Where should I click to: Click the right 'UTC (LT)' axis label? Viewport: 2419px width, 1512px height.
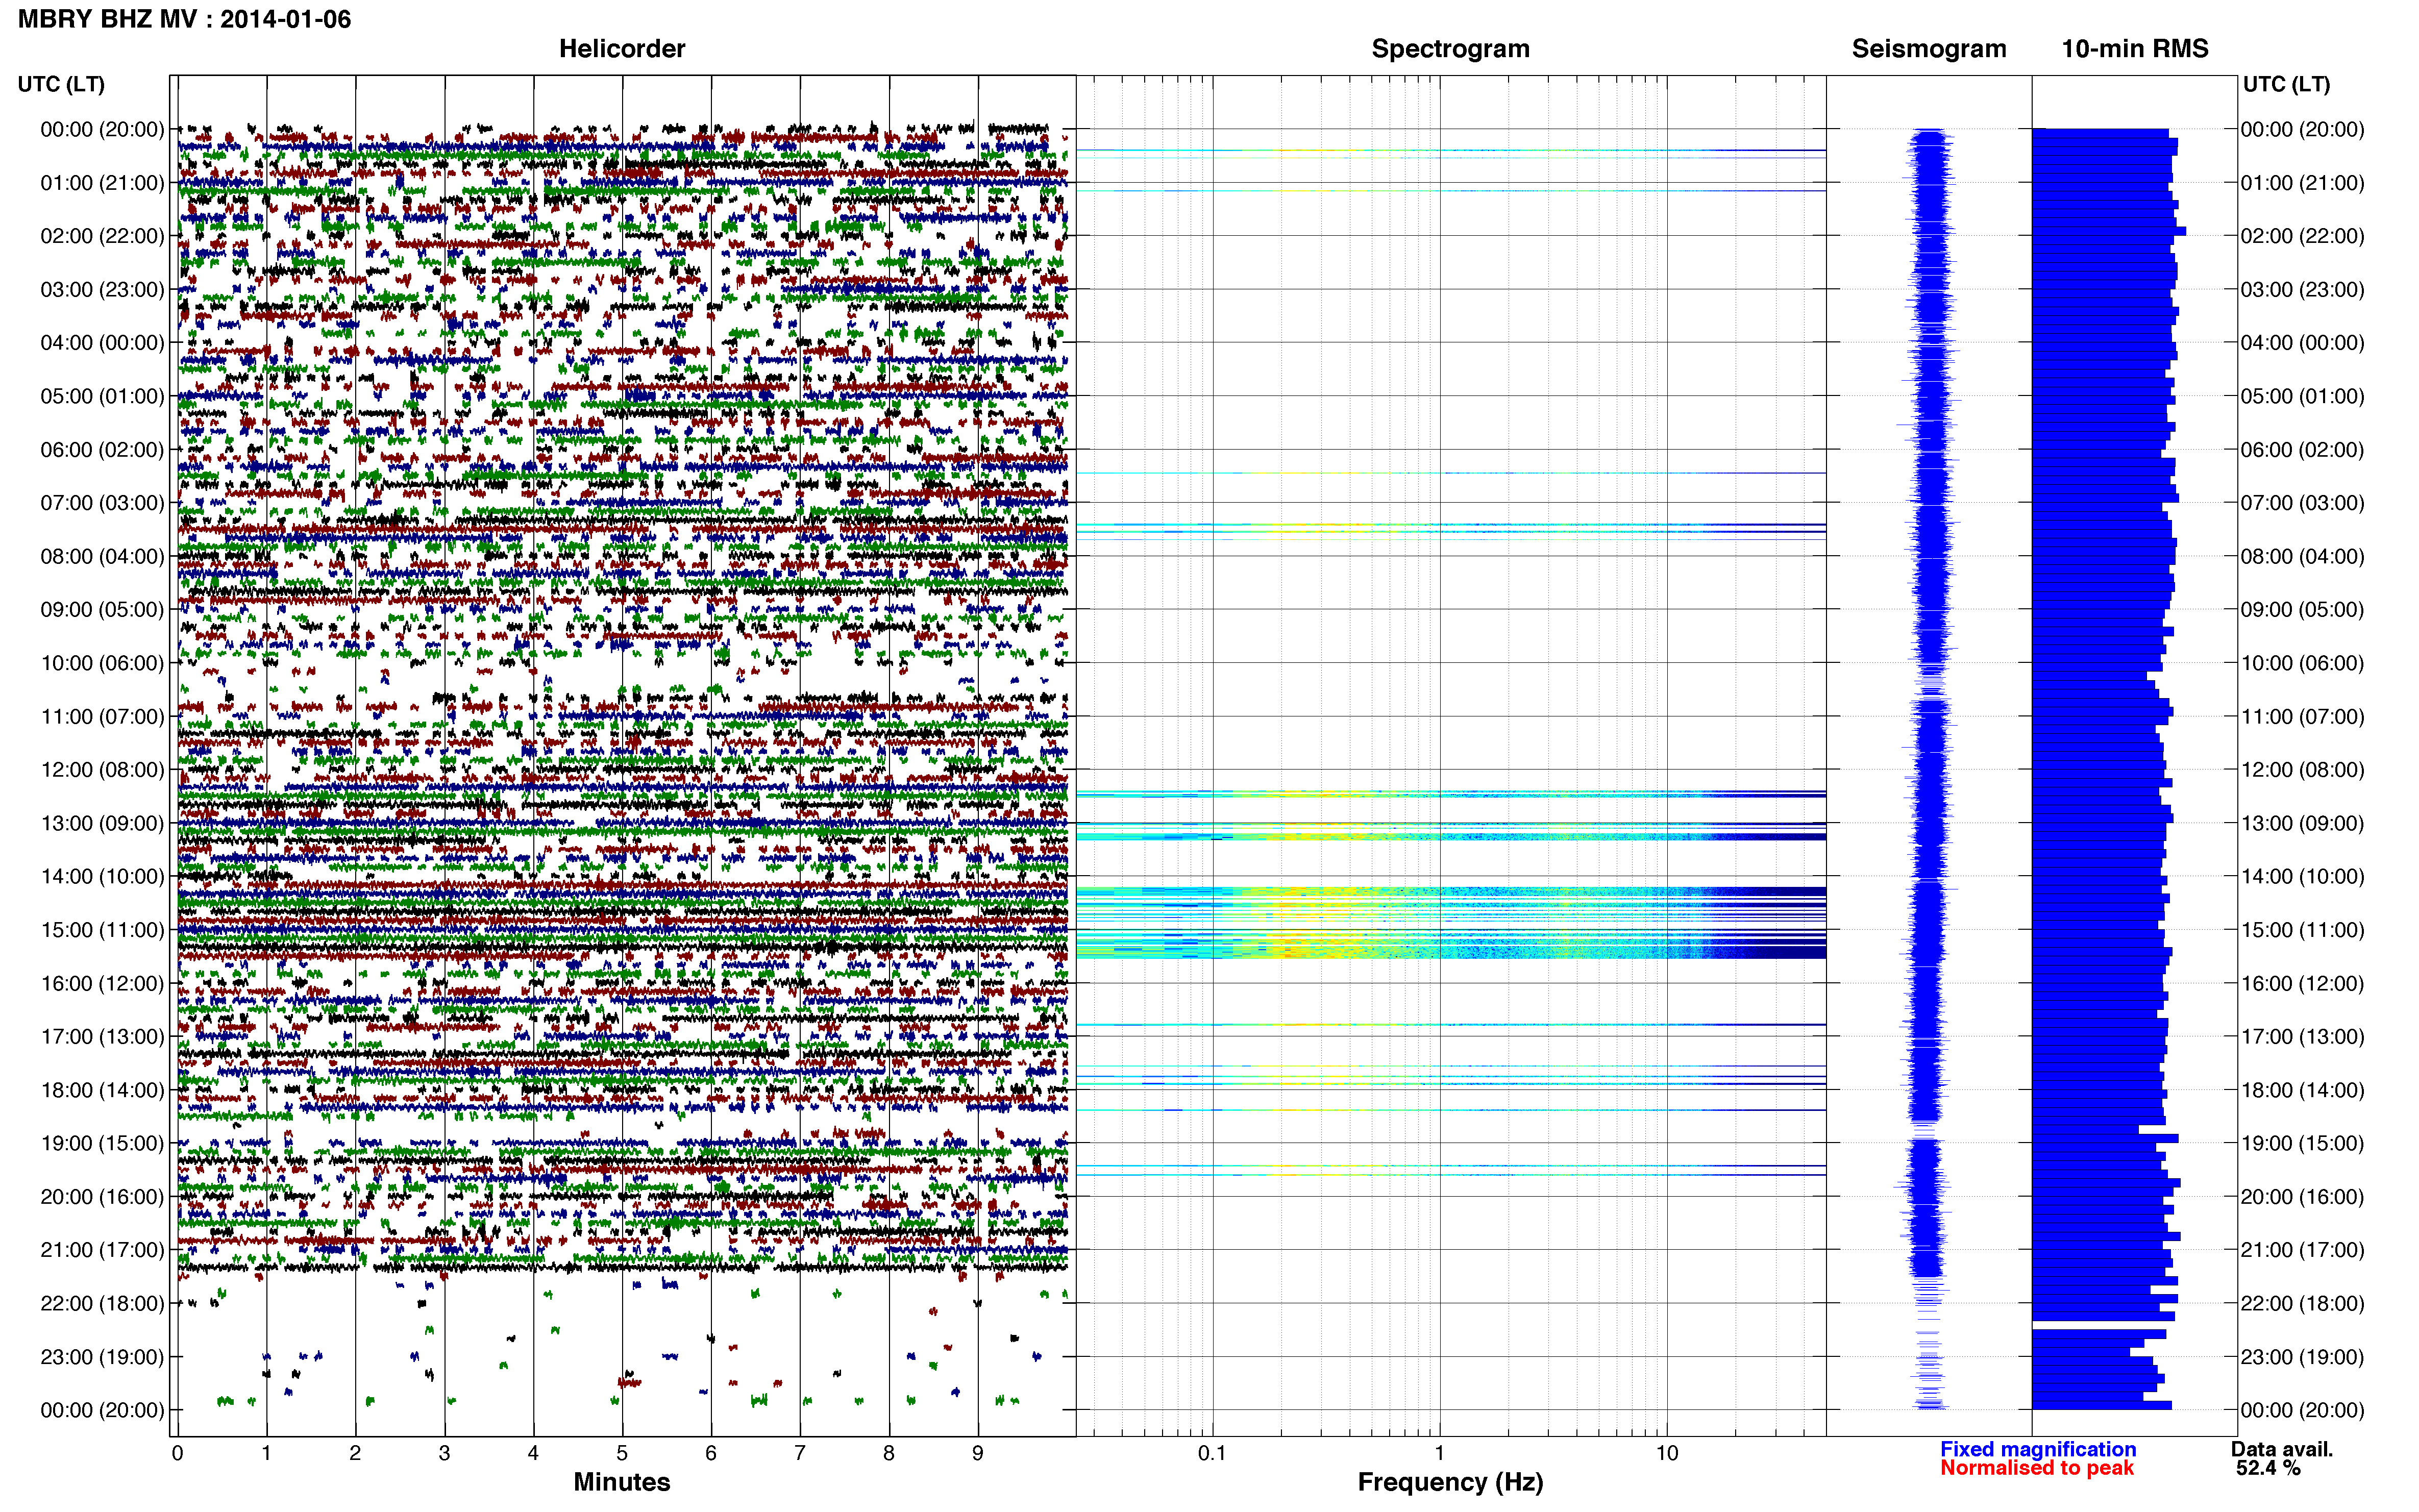click(2286, 84)
